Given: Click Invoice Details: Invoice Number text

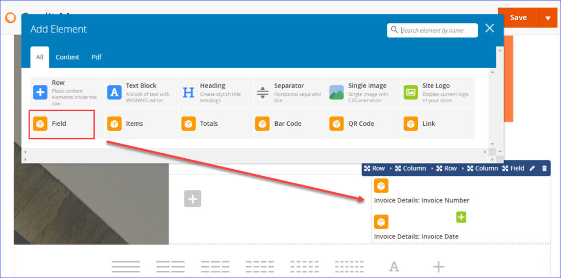Looking at the screenshot, I should pyautogui.click(x=421, y=200).
